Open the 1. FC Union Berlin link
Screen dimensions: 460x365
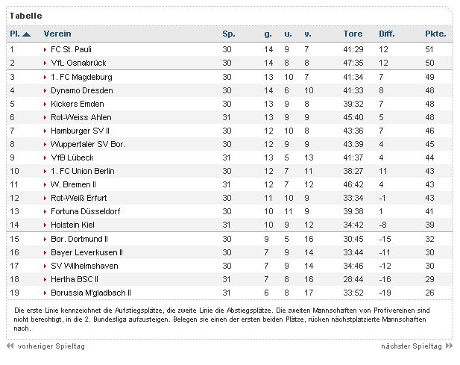83,171
